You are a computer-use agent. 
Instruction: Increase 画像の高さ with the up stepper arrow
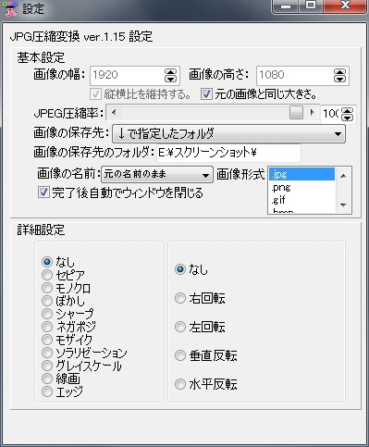click(339, 72)
